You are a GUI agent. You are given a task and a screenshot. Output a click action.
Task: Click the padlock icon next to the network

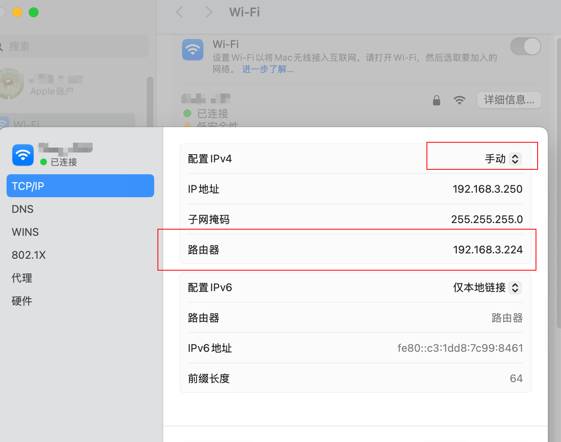(436, 100)
